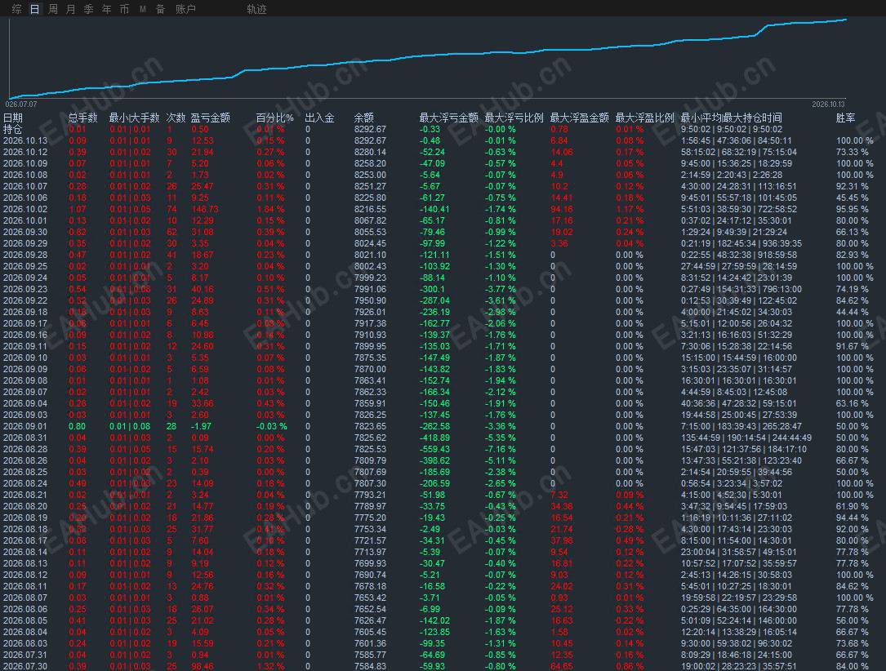Viewport: 886px width, 671px height.
Task: Click the 出入金 column header
Action: [x=320, y=118]
